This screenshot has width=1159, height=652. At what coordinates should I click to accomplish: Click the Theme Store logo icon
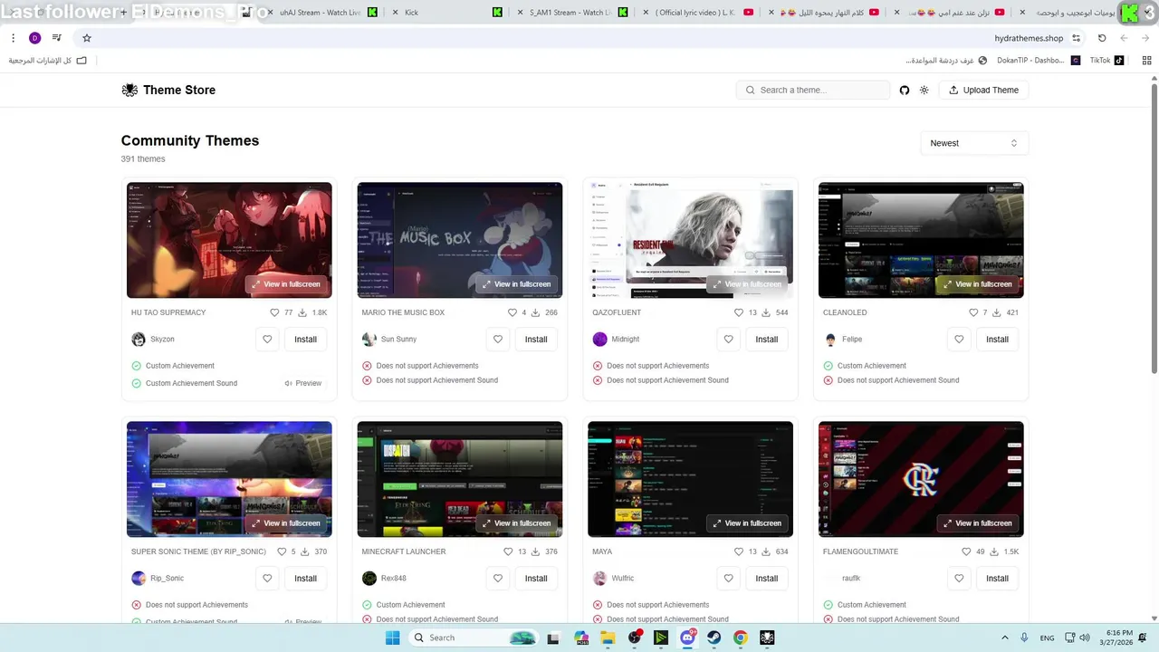(129, 90)
